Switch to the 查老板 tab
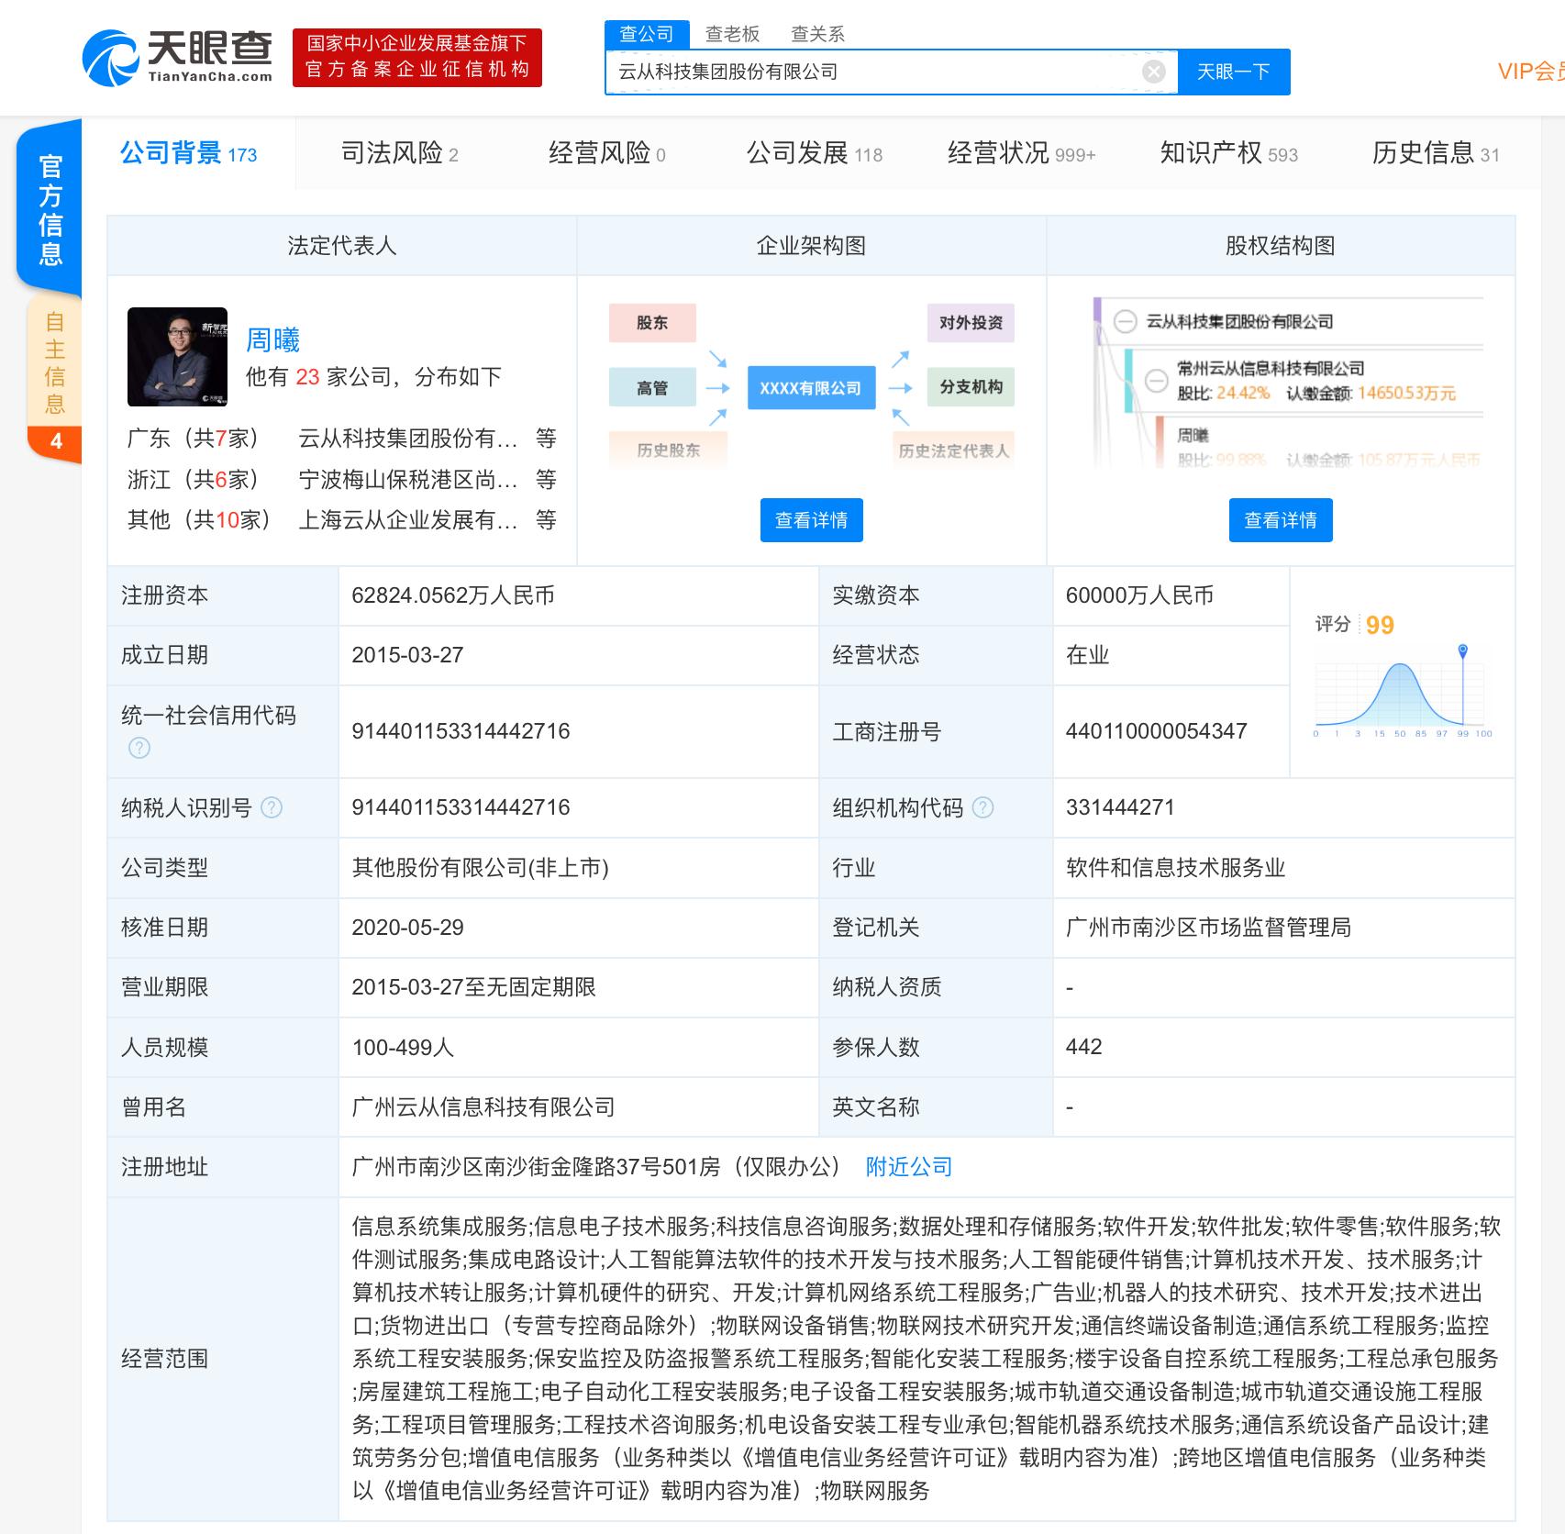 click(732, 34)
